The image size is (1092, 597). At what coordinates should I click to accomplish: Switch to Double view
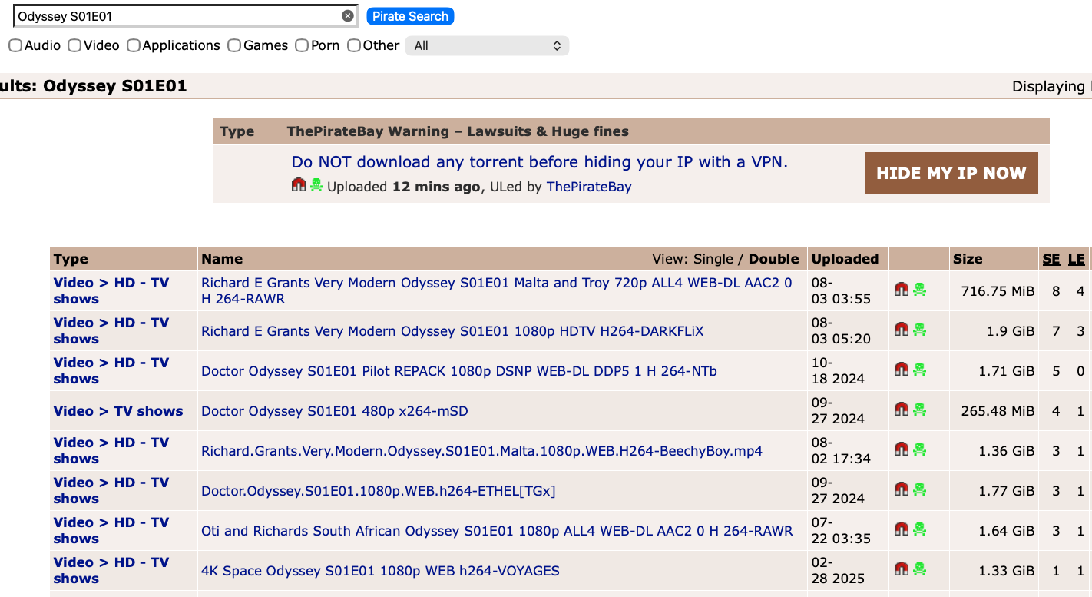774,259
